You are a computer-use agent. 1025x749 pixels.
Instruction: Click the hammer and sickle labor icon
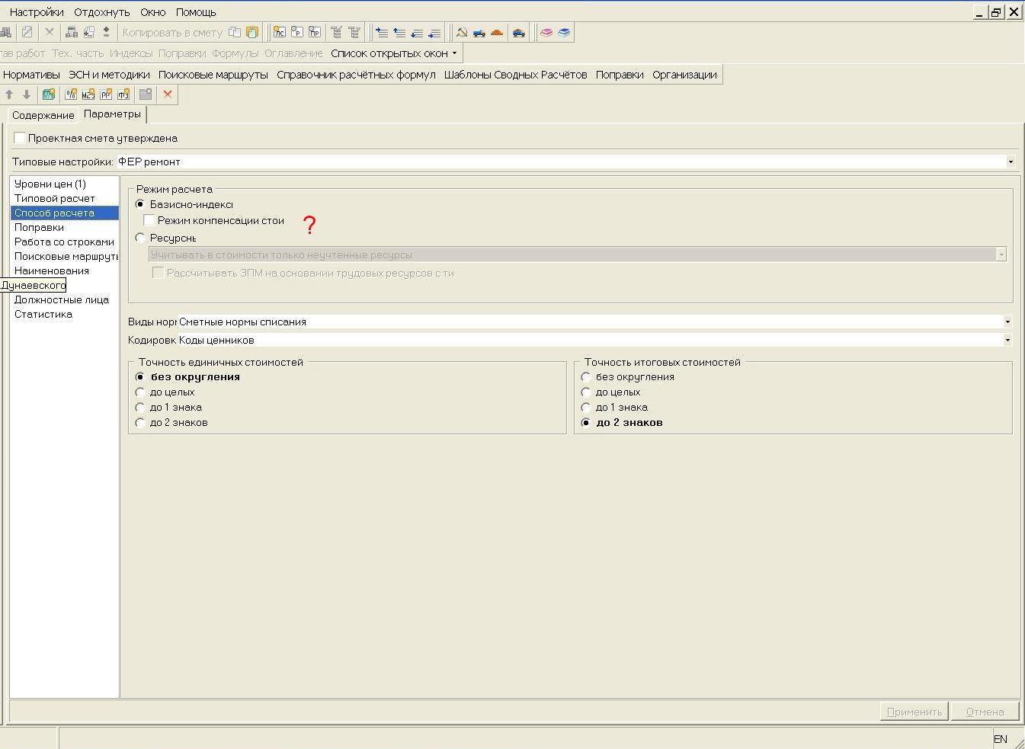pyautogui.click(x=462, y=32)
